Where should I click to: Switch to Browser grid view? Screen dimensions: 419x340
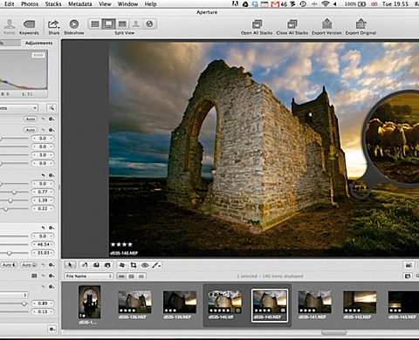[x=95, y=24]
